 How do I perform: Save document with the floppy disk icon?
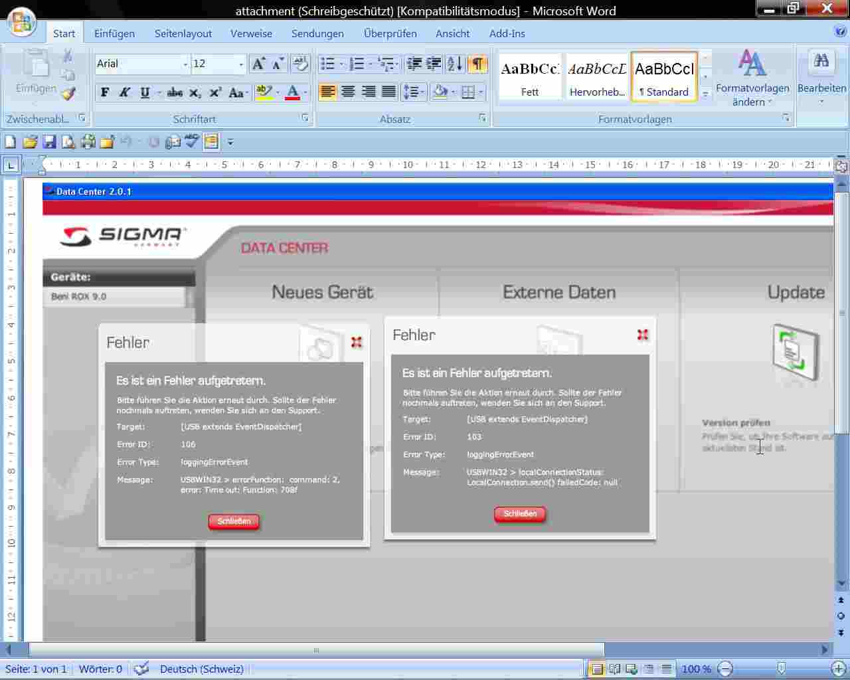pos(49,141)
